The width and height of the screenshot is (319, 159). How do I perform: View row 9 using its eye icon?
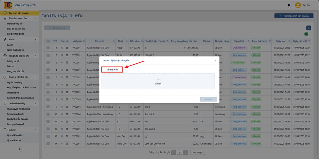pyautogui.click(x=62, y=107)
